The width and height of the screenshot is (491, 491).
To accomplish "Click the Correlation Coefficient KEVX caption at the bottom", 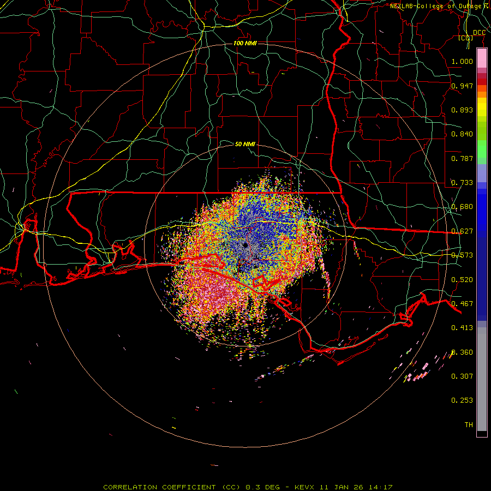I will point(248,487).
